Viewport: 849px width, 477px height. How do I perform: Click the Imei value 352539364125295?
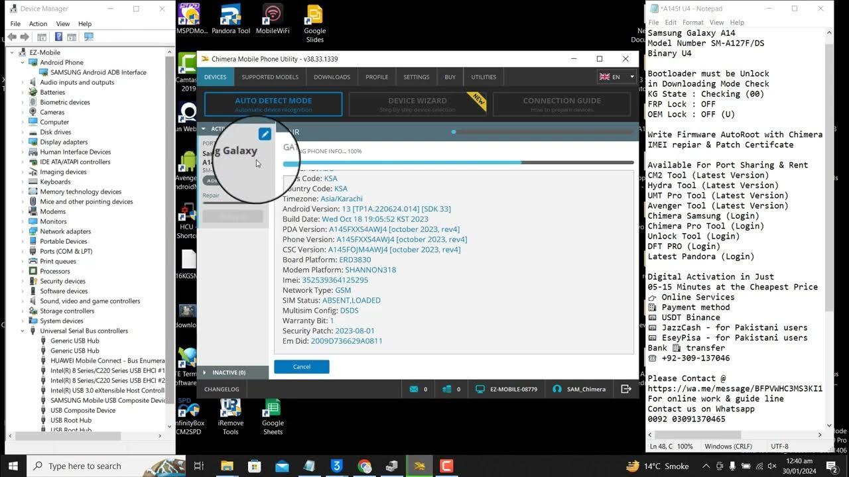pyautogui.click(x=335, y=280)
